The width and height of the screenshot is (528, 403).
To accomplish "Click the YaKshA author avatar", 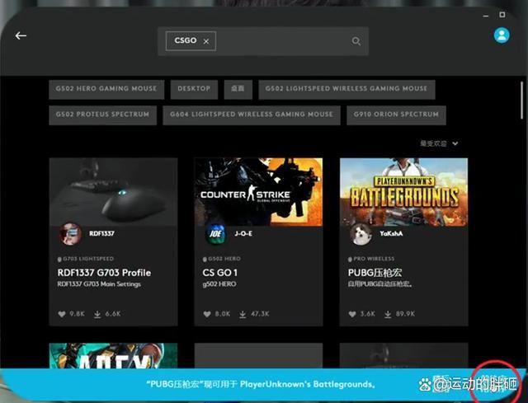I will click(361, 234).
